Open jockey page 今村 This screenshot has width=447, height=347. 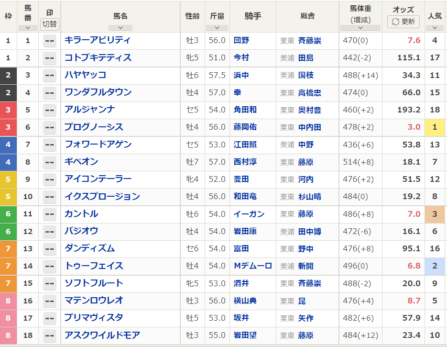[x=241, y=57]
